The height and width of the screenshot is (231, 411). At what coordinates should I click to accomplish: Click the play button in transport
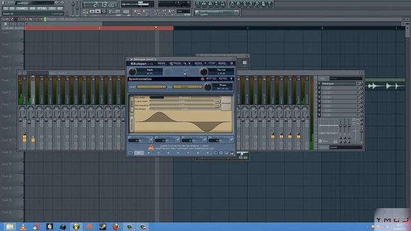point(92,12)
